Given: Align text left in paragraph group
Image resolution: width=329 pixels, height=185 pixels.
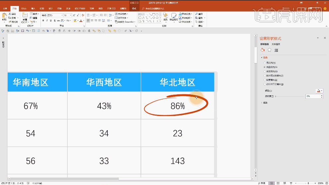Looking at the screenshot, I should (88, 21).
